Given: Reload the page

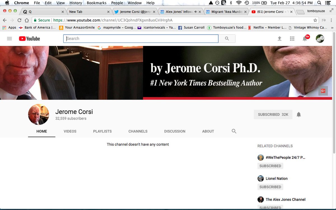Looking at the screenshot, I should click(x=19, y=20).
